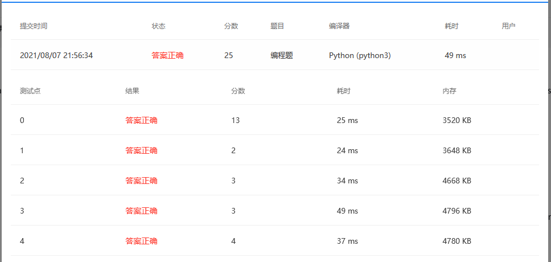The image size is (551, 262).
Task: Click the 耗时 header in the test point table
Action: tap(344, 91)
